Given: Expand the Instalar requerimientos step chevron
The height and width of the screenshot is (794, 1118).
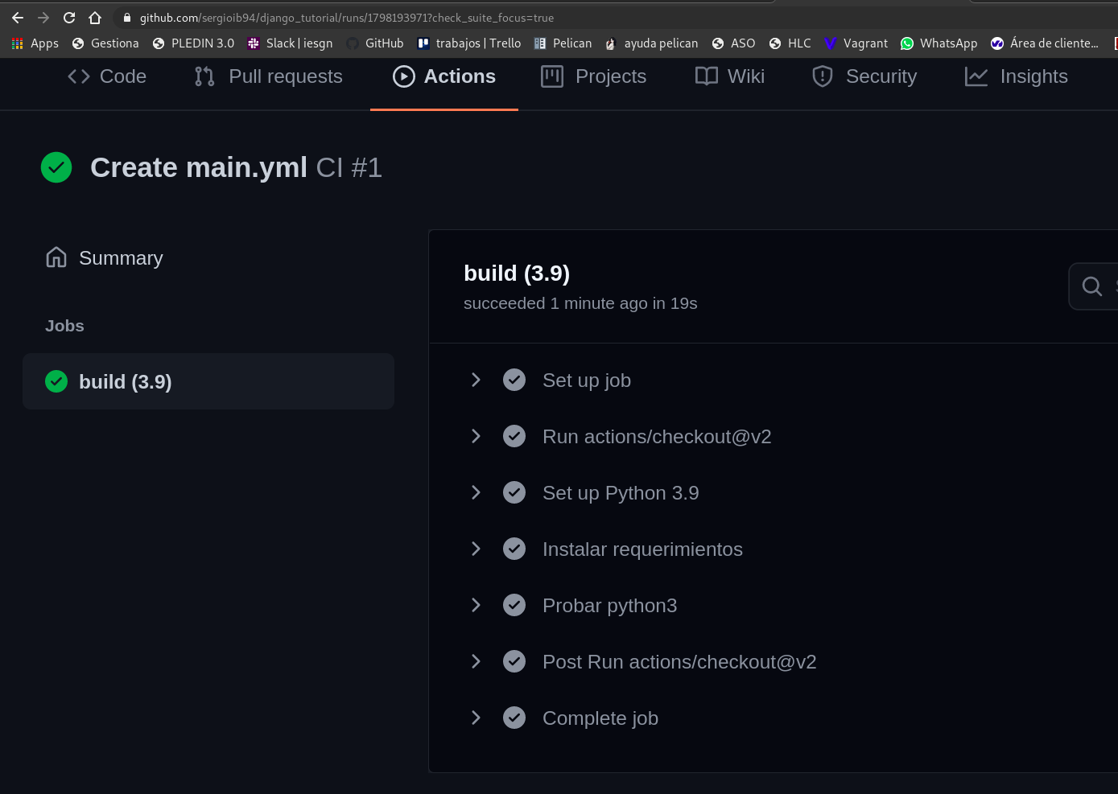Looking at the screenshot, I should coord(476,549).
